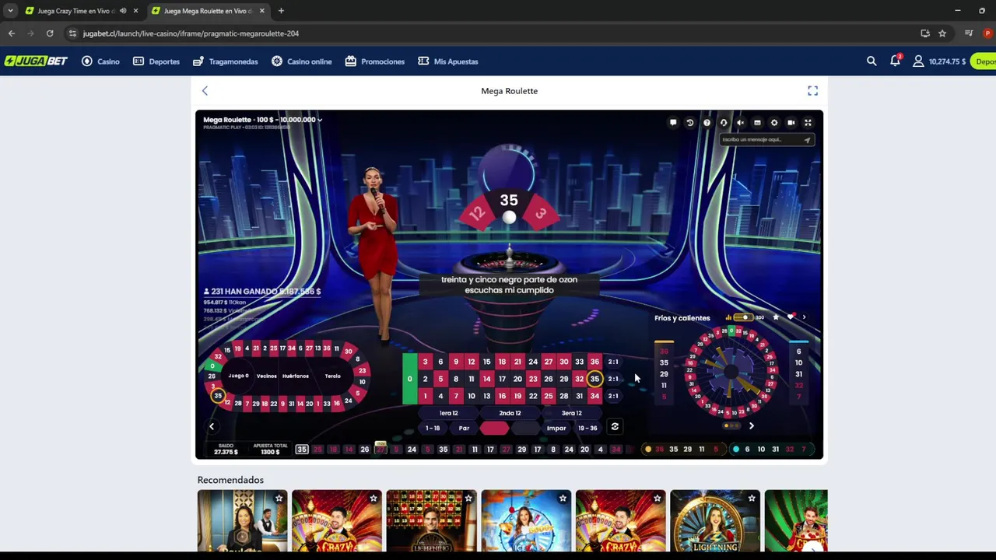Screen dimensions: 996x560
Task: Open favorites star in statistics panel
Action: point(776,317)
